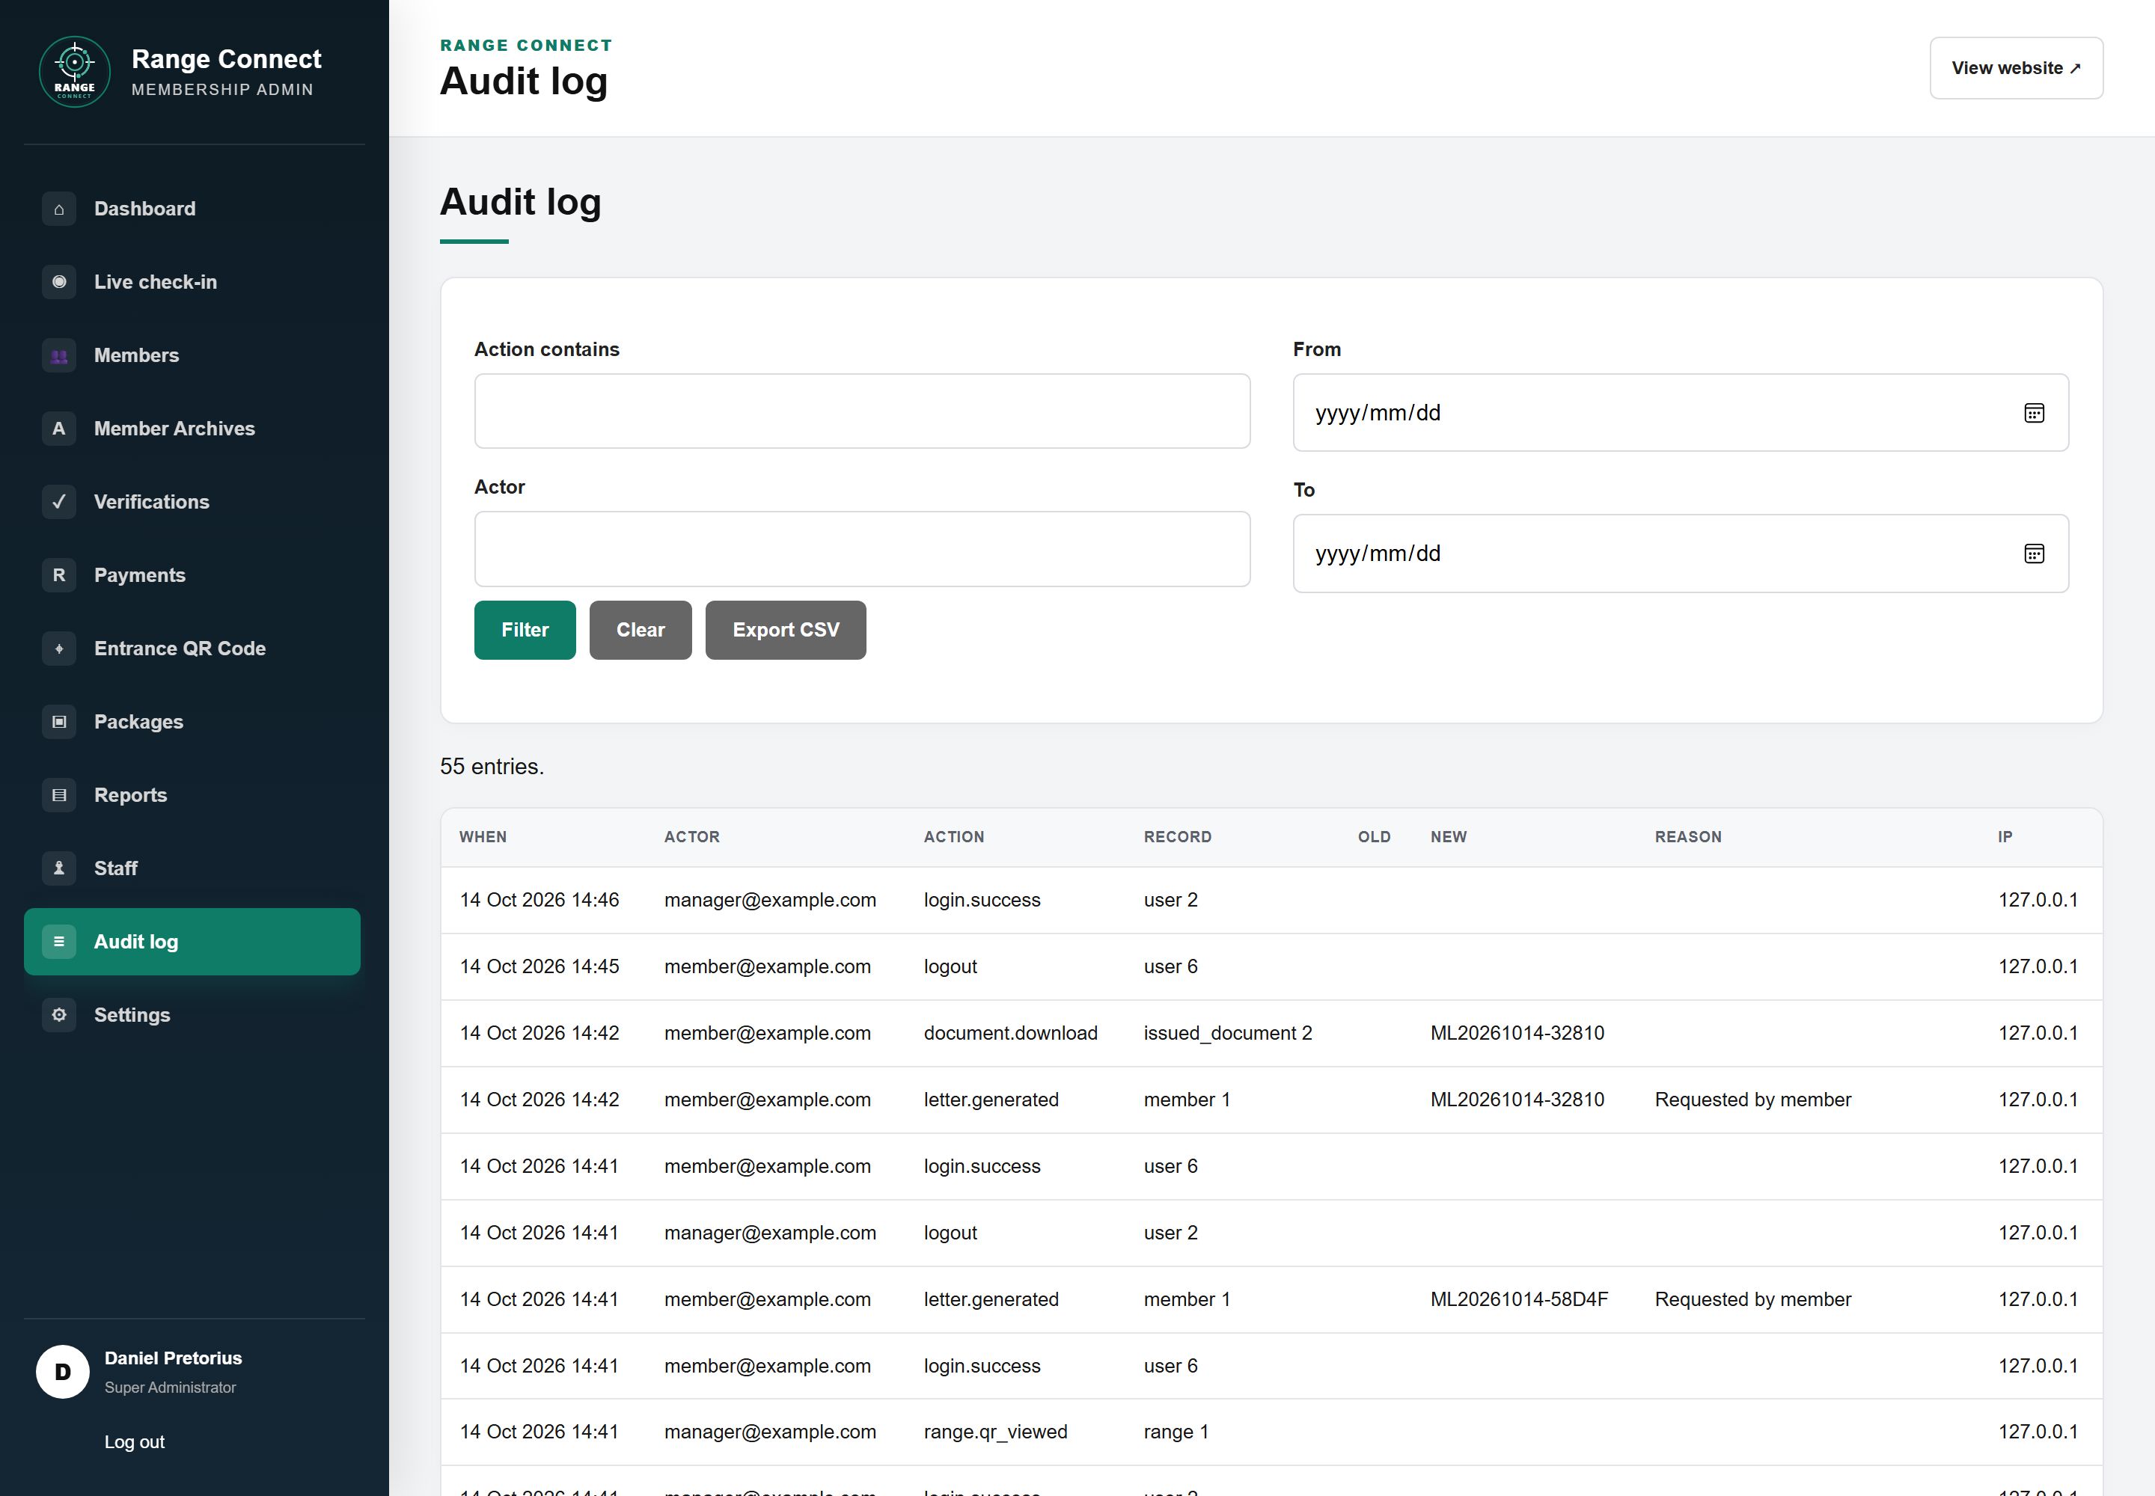Viewport: 2155px width, 1496px height.
Task: Go to the Dashboard page
Action: pos(192,209)
